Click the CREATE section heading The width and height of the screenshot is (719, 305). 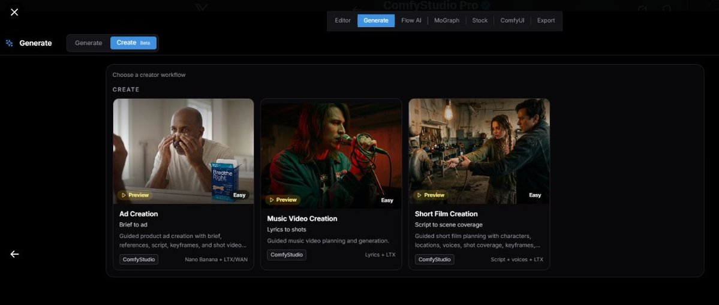126,90
